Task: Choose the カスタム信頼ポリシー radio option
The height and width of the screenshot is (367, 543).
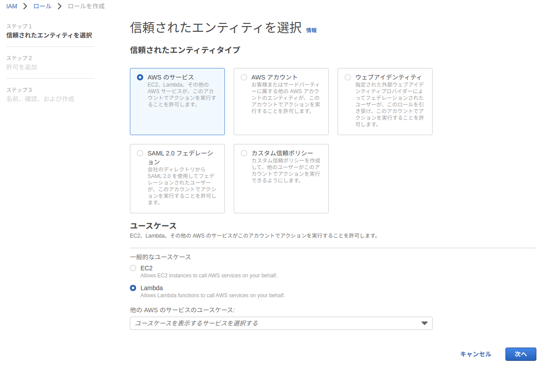Action: [x=244, y=153]
